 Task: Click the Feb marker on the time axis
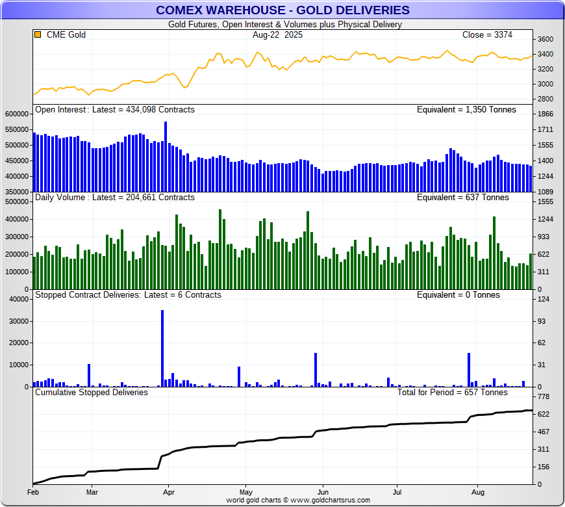pos(33,493)
